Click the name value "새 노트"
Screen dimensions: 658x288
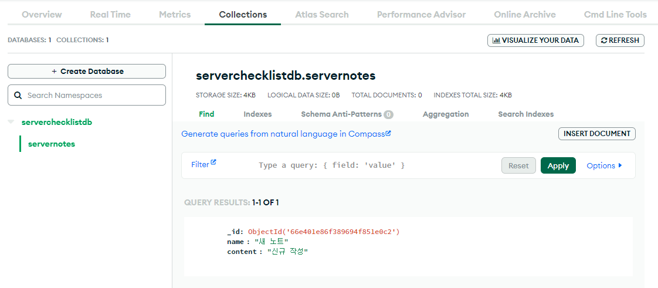(x=272, y=242)
